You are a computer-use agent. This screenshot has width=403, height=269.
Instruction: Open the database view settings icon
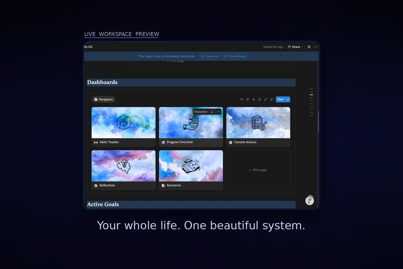[x=271, y=99]
